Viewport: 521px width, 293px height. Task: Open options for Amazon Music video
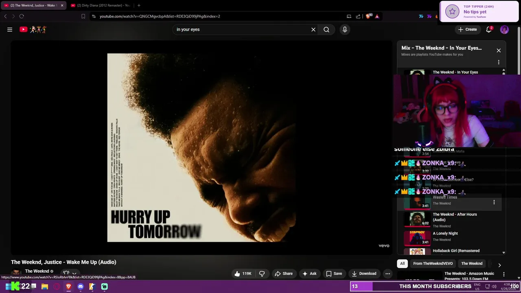(x=504, y=275)
